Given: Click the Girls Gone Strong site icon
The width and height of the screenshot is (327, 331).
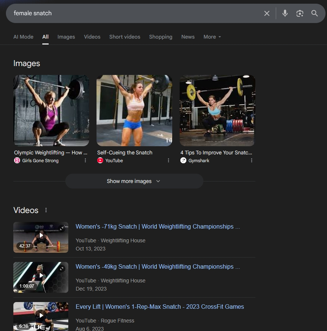Looking at the screenshot, I should click(x=17, y=160).
